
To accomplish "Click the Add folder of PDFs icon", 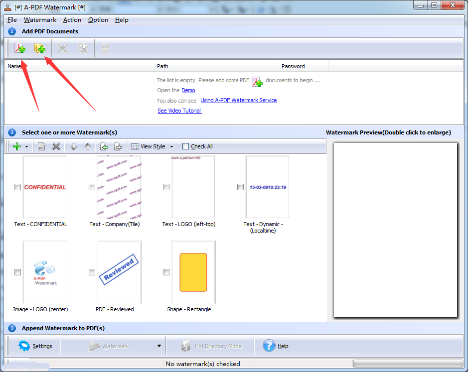I will point(40,48).
